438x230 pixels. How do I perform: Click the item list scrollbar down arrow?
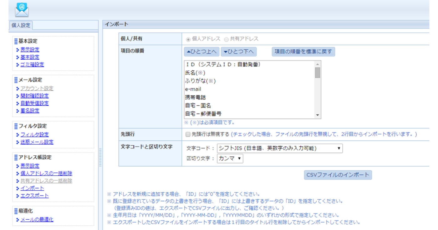[318, 115]
